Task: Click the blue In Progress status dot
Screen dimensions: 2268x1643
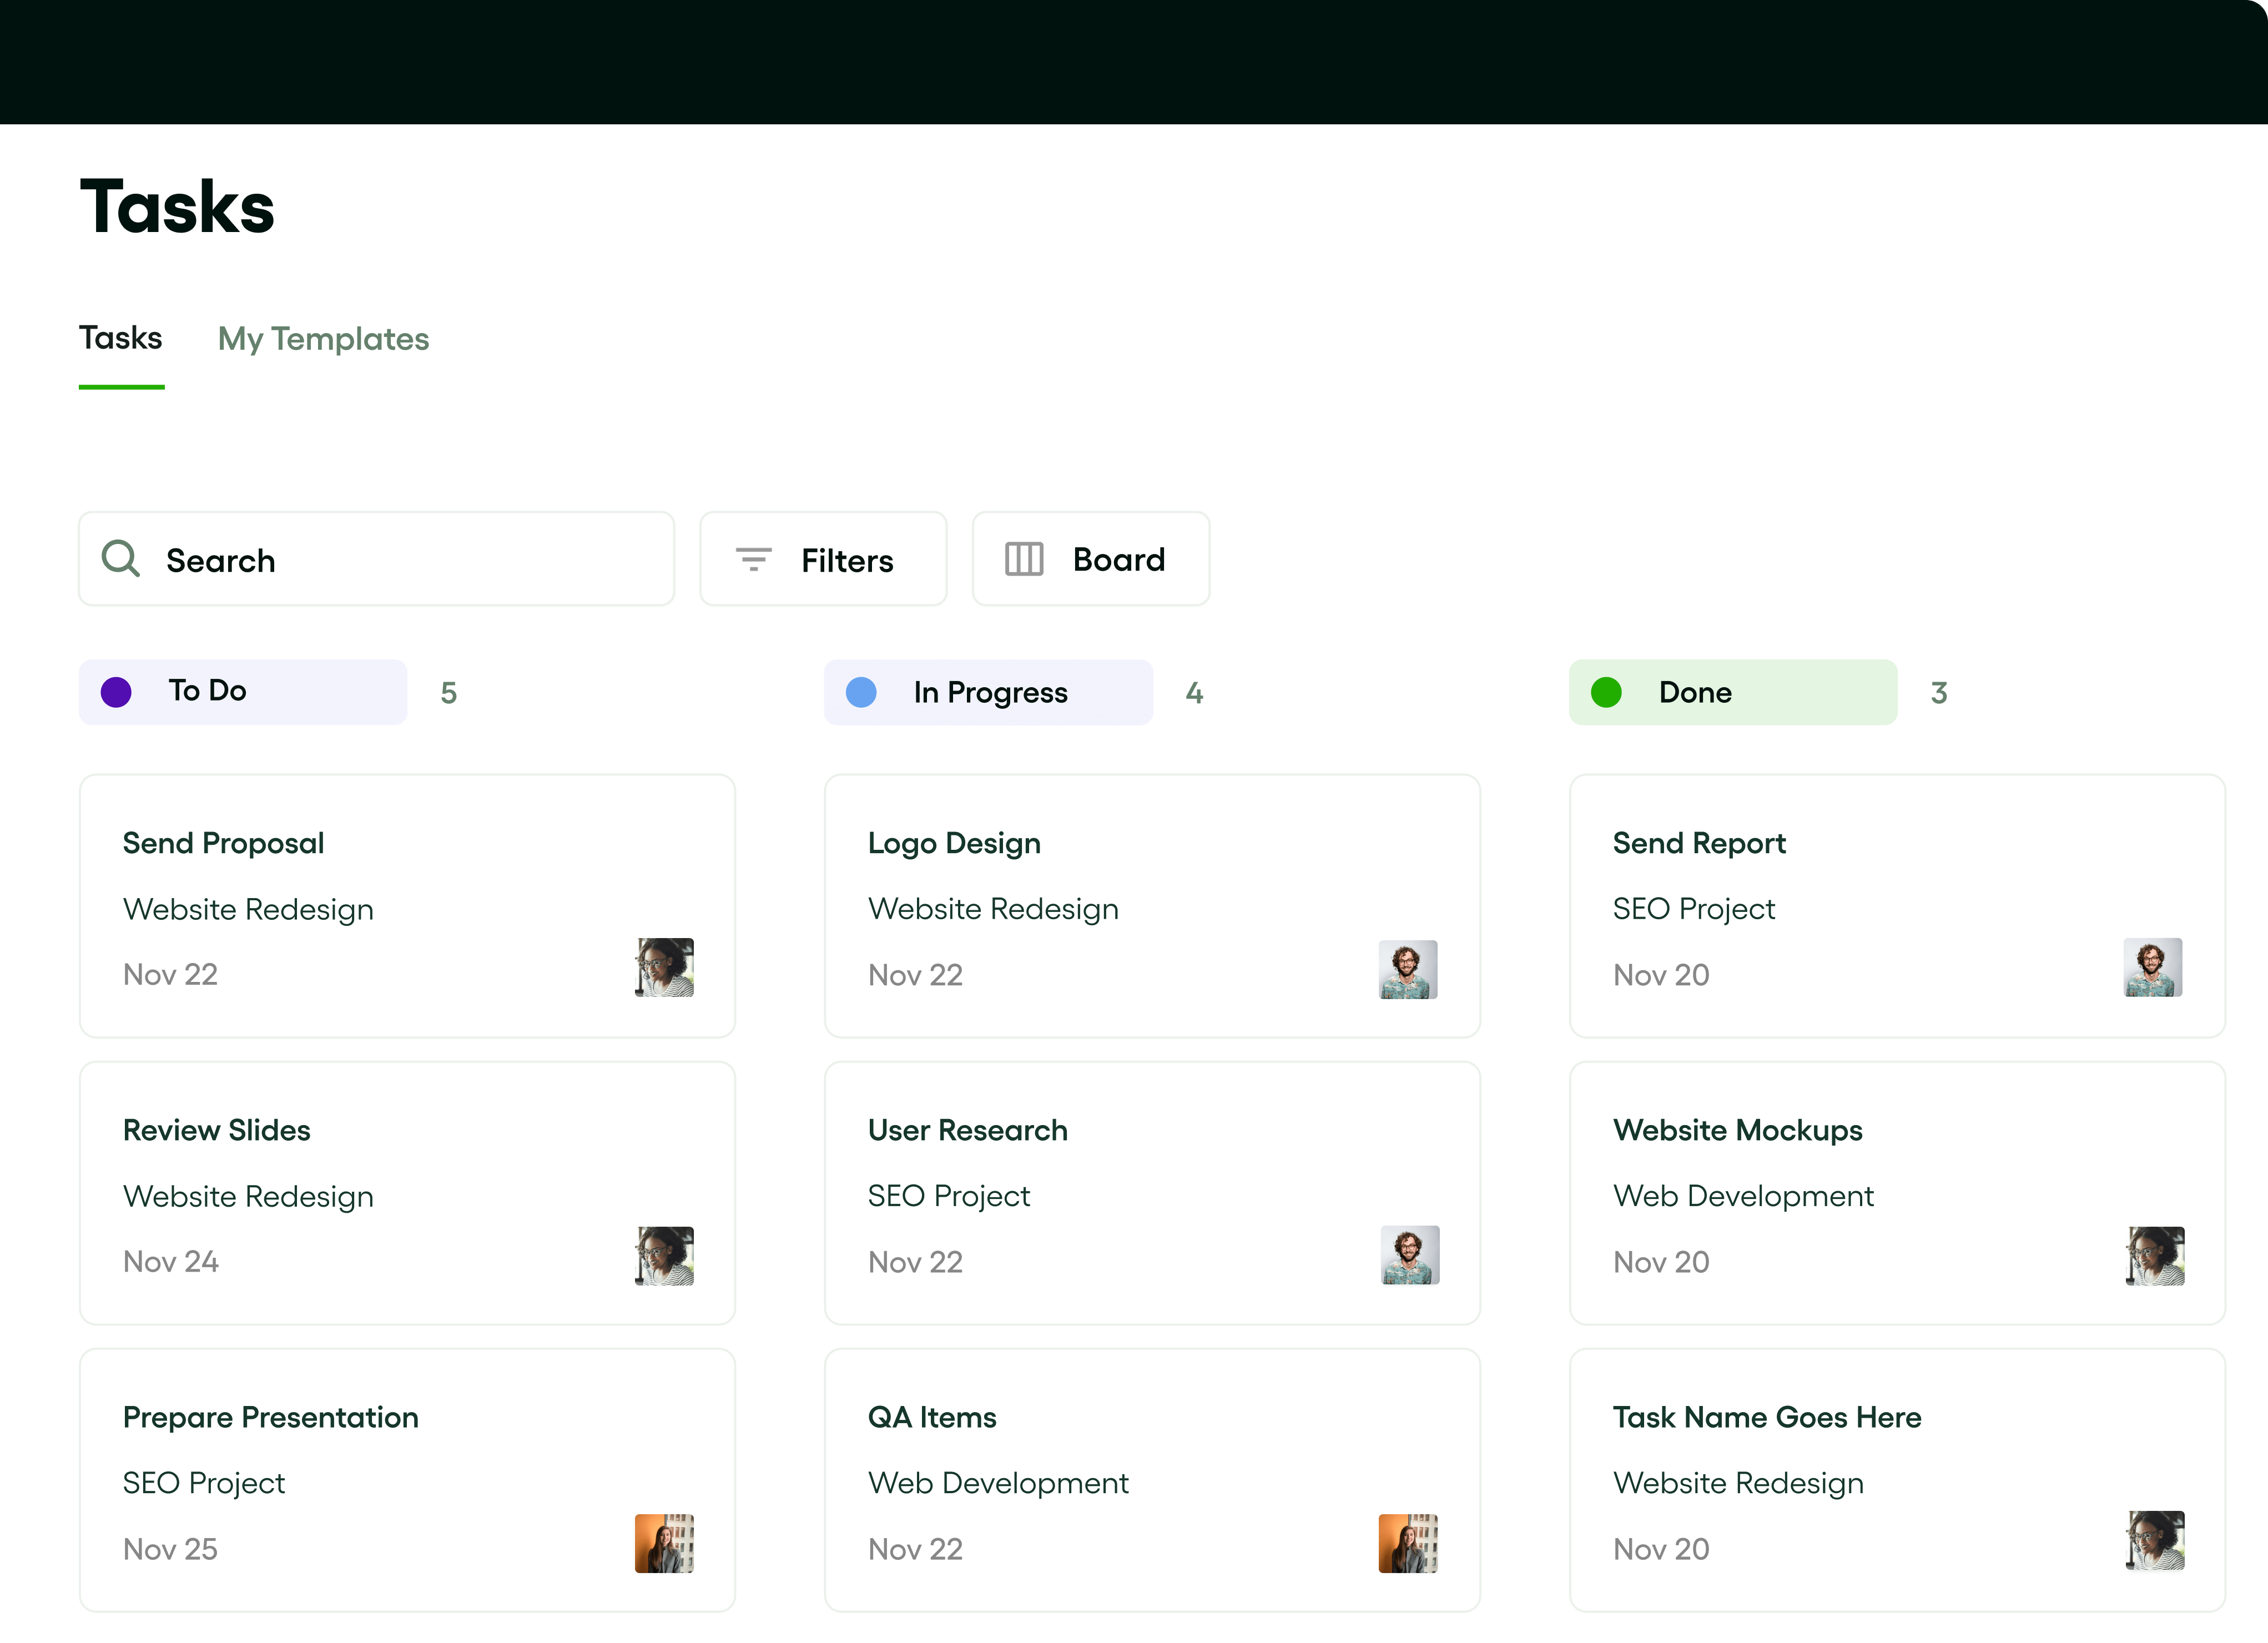Action: click(860, 691)
